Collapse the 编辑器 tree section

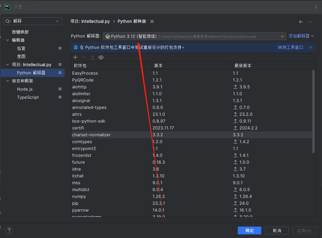[x=8, y=40]
